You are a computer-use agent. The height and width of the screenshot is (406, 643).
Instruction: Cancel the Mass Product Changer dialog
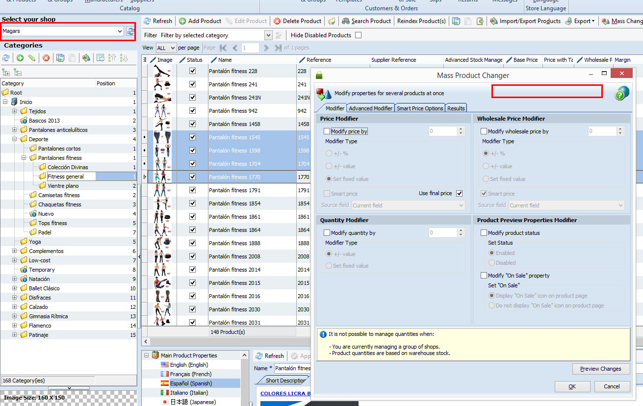click(x=612, y=386)
